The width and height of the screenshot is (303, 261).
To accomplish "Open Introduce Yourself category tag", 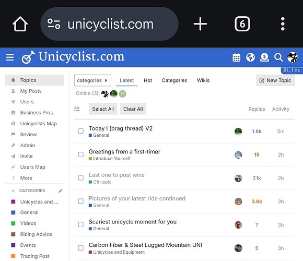I will [110, 159].
